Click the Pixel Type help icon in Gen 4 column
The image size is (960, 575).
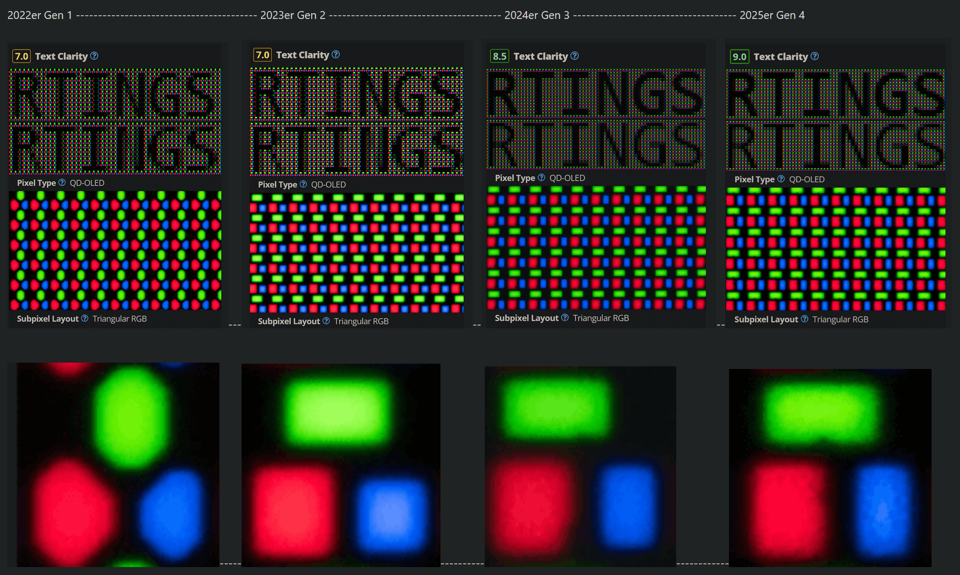pyautogui.click(x=781, y=179)
